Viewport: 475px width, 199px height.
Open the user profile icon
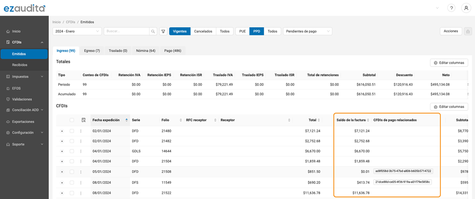[x=466, y=8]
